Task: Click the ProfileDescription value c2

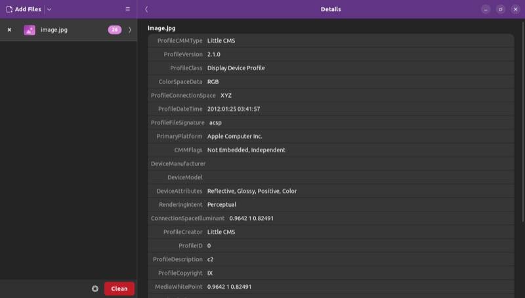Action: click(210, 259)
